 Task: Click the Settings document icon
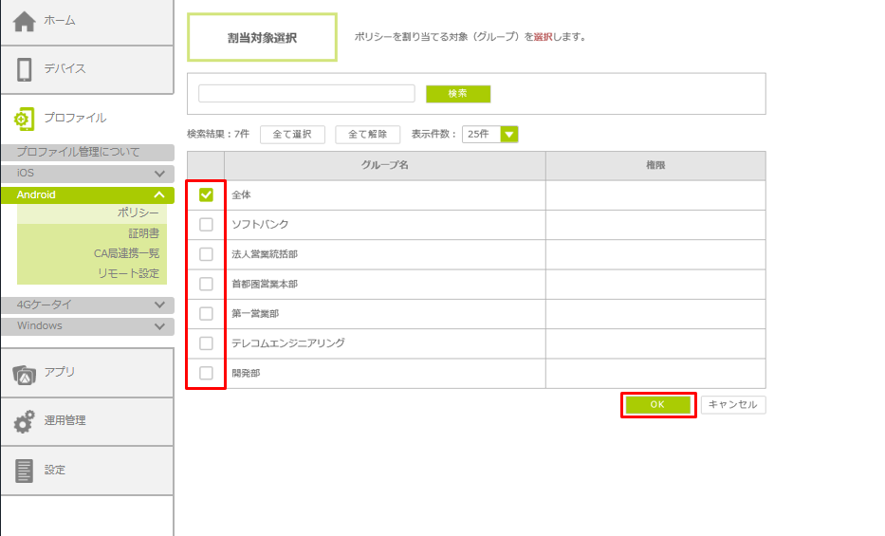tap(26, 471)
